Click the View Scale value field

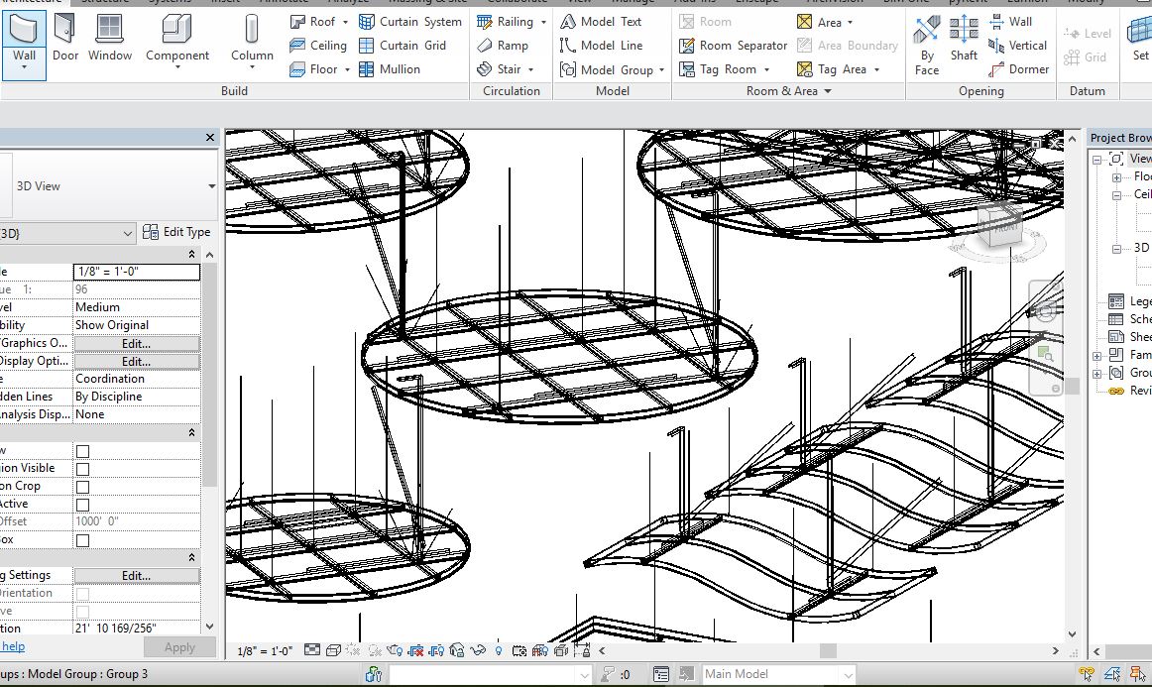136,272
